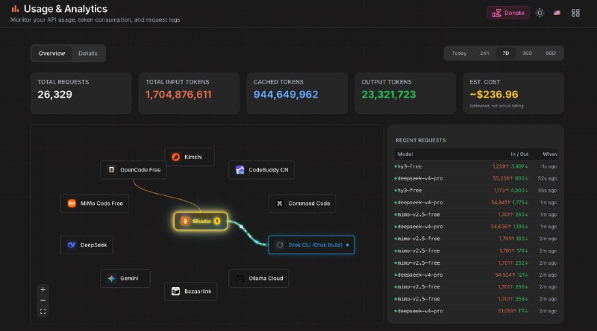Viewport: 597px width, 331px height.
Task: Click the deepseek-v4-pro row with 51,051 input
Action: [475, 311]
